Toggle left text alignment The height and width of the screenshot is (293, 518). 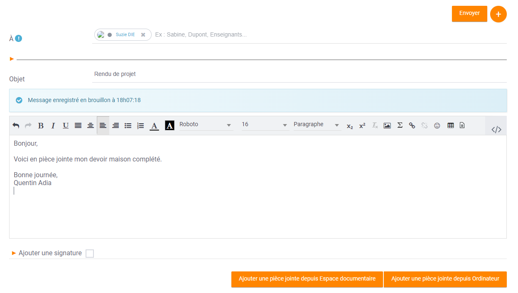103,125
